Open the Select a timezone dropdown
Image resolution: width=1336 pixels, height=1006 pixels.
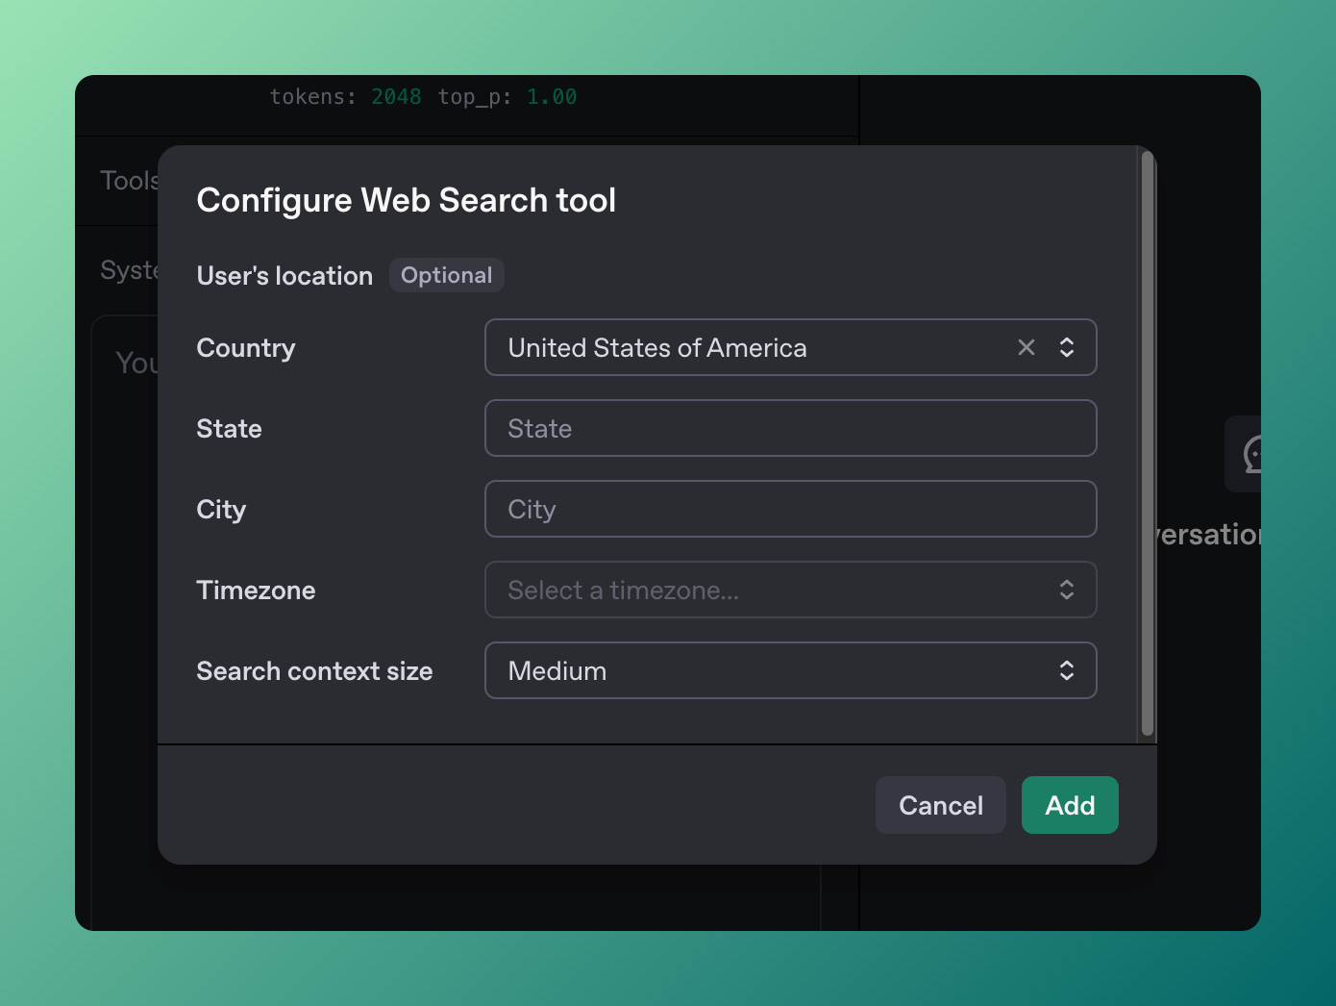click(x=791, y=590)
